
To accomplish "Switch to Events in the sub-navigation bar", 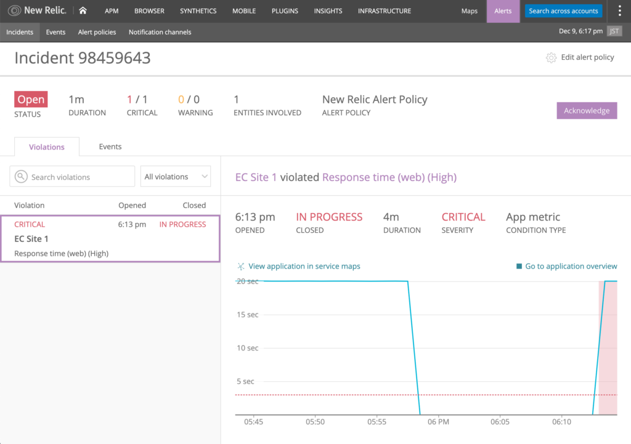I will tap(55, 32).
